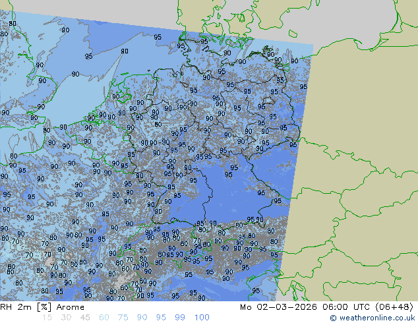
Task: Click legend value 60
Action: 104,318
